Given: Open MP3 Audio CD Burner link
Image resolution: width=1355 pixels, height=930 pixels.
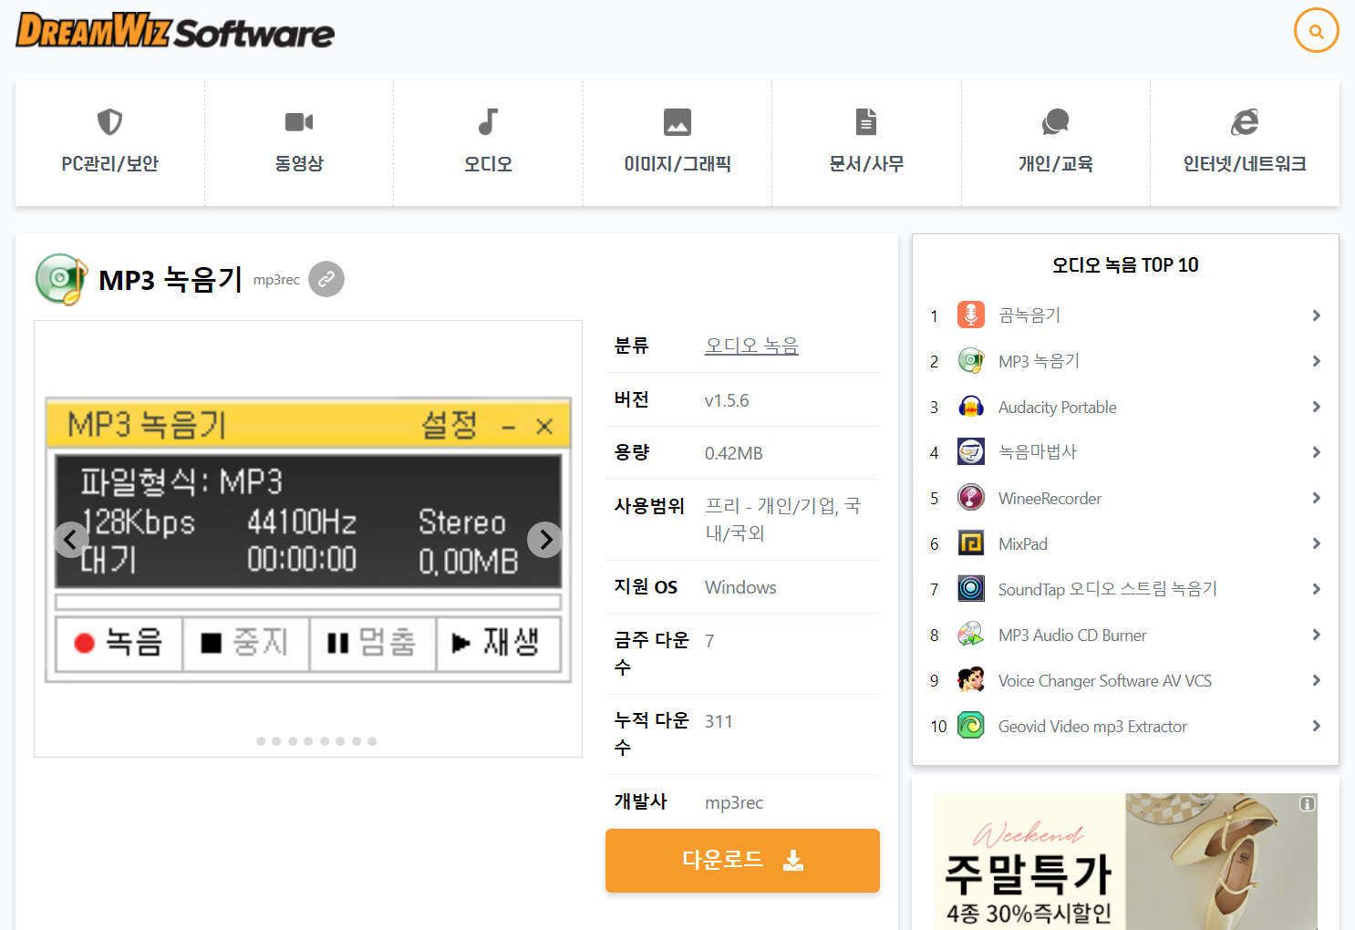Looking at the screenshot, I should point(1072,635).
